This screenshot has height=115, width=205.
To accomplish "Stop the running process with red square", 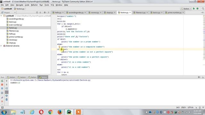I will coord(2,85).
